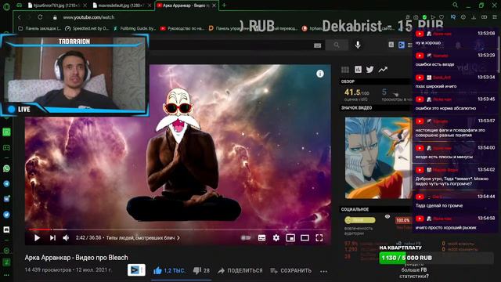Open the vidIQ extension button below video
Screen dimensions: 501x282
click(x=136, y=270)
